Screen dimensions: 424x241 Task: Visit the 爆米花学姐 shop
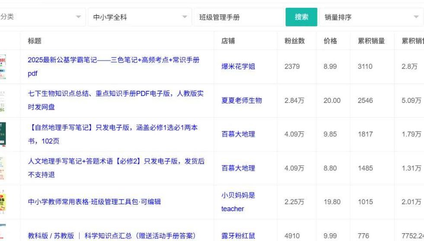pos(238,67)
